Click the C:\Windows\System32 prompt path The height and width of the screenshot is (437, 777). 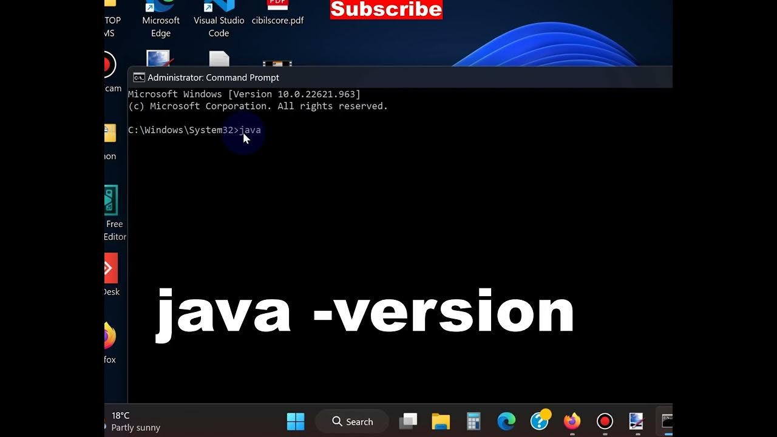pyautogui.click(x=181, y=130)
